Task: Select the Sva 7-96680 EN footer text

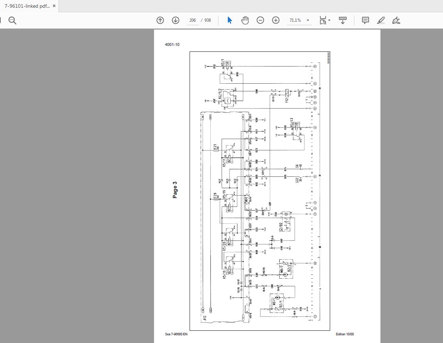Action: [175, 334]
